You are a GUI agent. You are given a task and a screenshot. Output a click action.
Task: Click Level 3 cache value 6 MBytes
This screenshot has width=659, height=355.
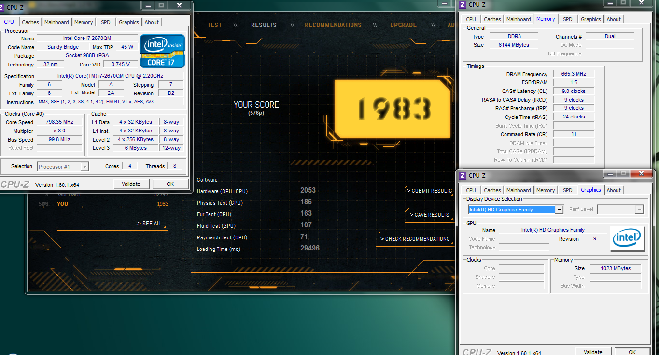point(136,148)
